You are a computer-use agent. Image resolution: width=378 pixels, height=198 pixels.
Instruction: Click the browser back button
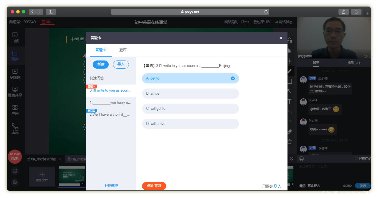32,12
